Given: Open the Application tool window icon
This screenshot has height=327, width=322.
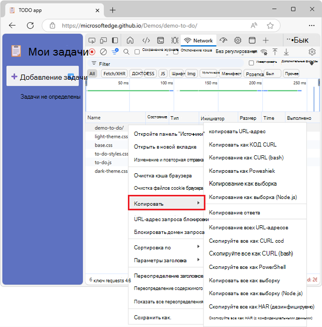Looking at the screenshot, I should pyautogui.click(x=252, y=40).
